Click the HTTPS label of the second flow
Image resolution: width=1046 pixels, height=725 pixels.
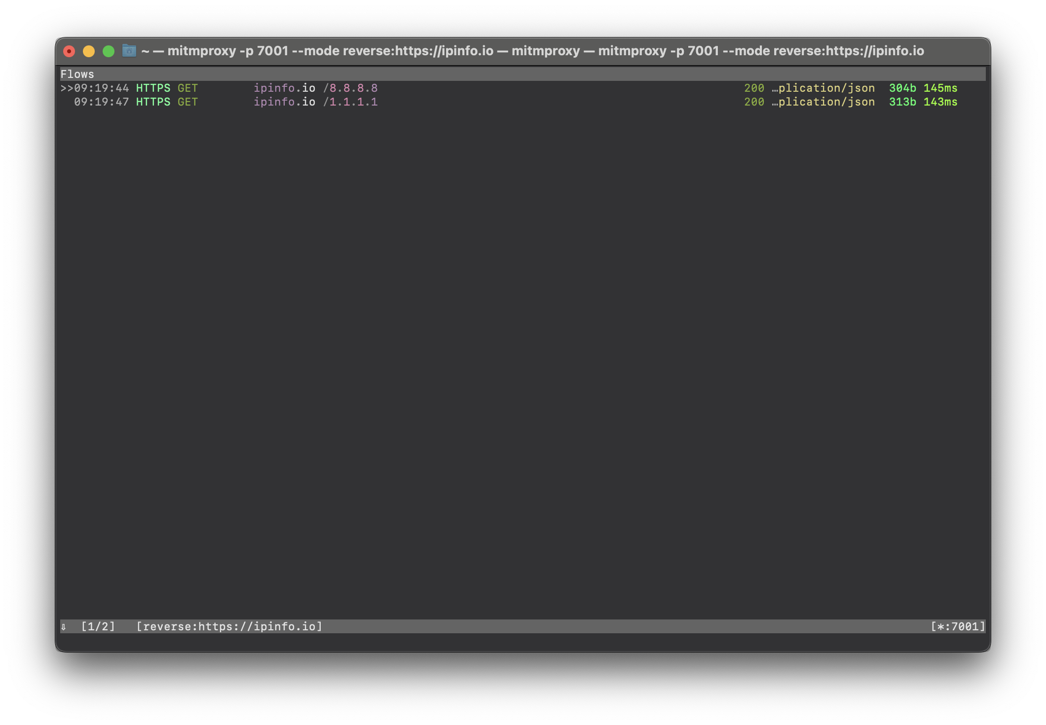tap(153, 102)
